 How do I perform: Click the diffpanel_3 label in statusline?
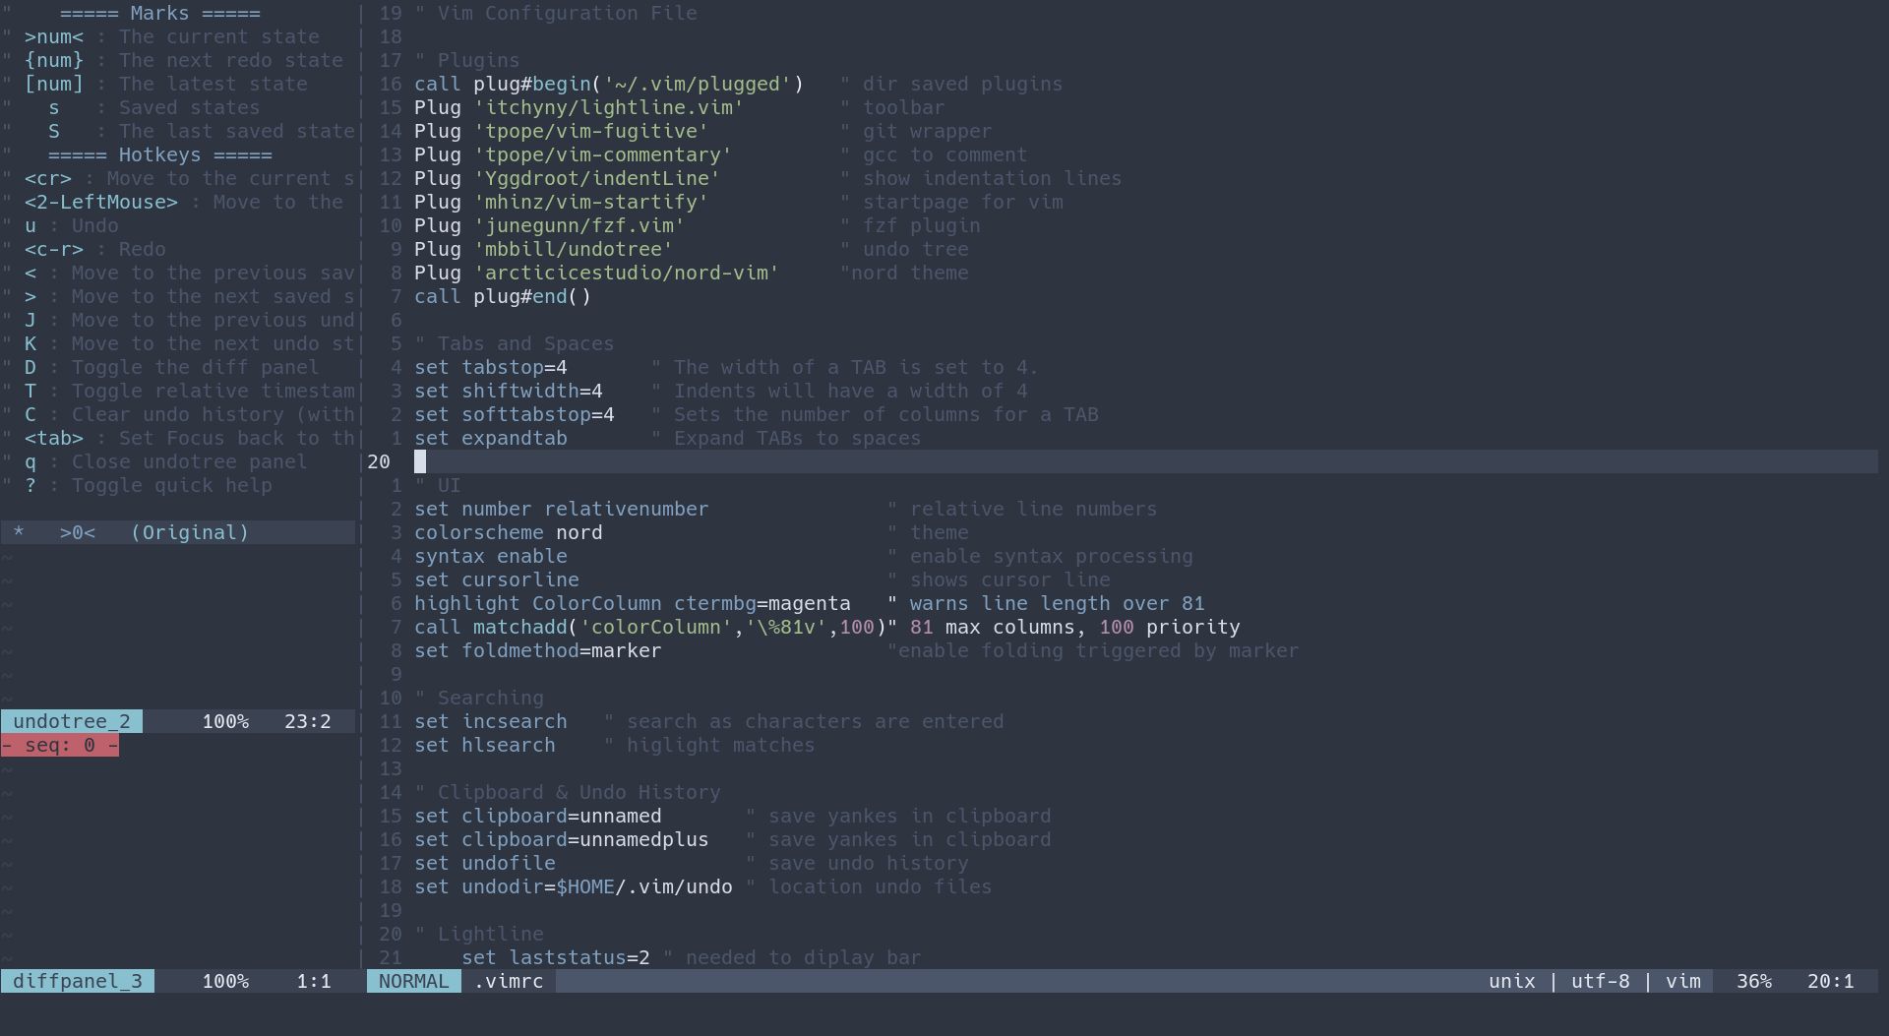coord(77,981)
